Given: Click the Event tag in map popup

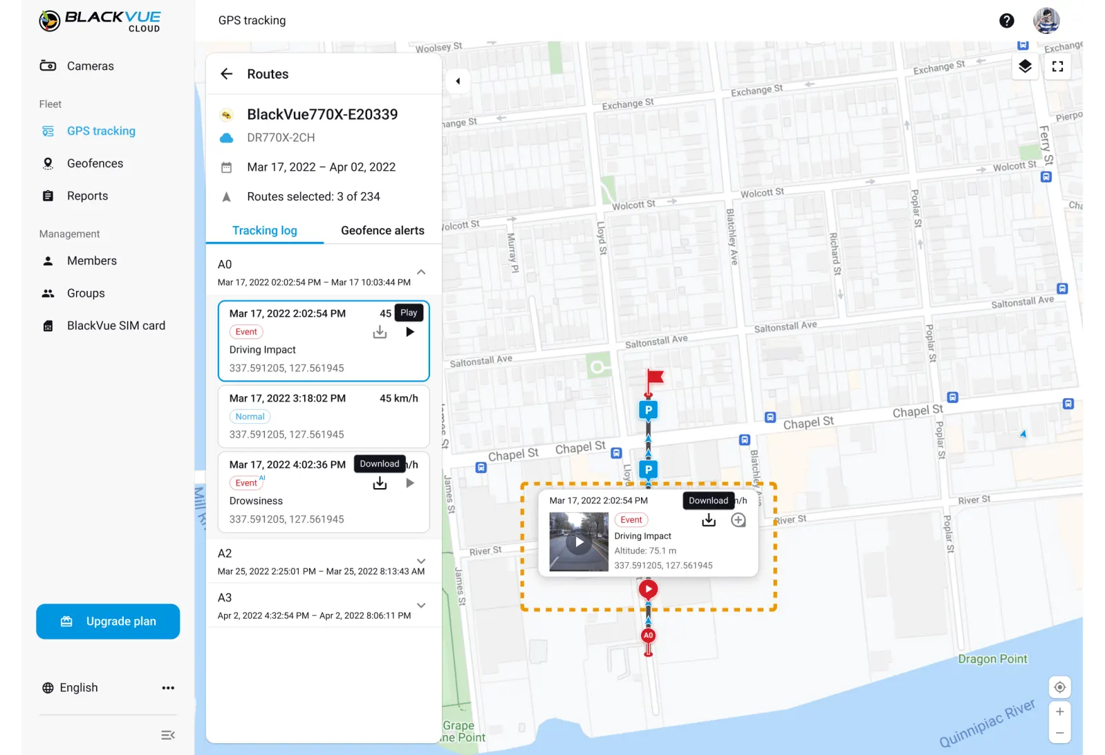Looking at the screenshot, I should (x=631, y=520).
